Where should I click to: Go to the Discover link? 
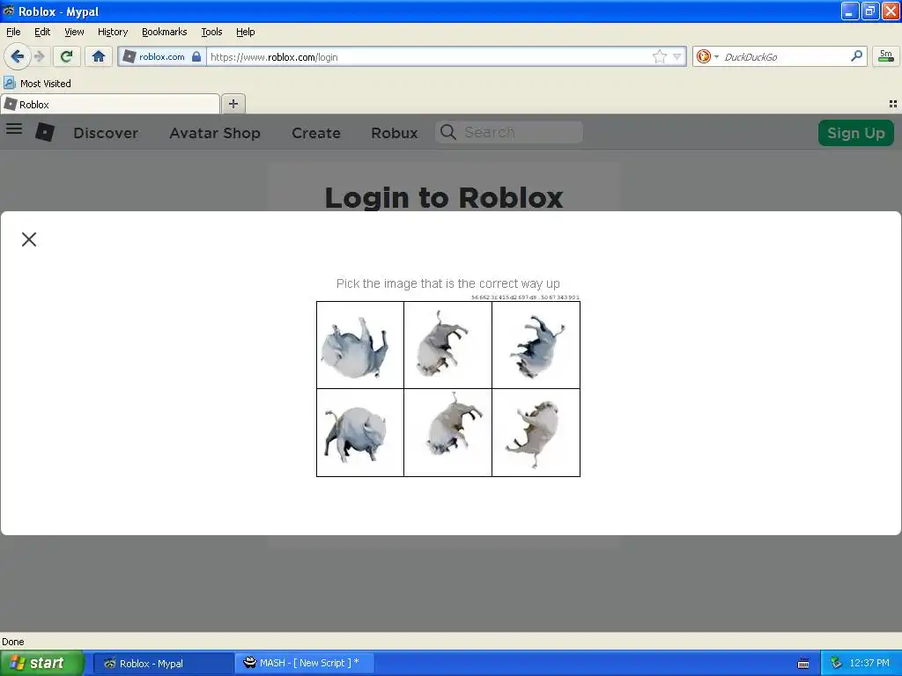106,133
